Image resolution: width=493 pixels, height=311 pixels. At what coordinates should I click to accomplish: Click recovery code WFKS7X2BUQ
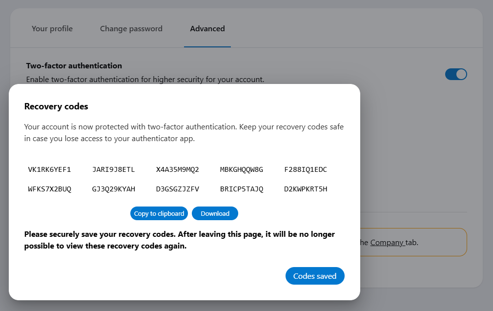pyautogui.click(x=49, y=189)
